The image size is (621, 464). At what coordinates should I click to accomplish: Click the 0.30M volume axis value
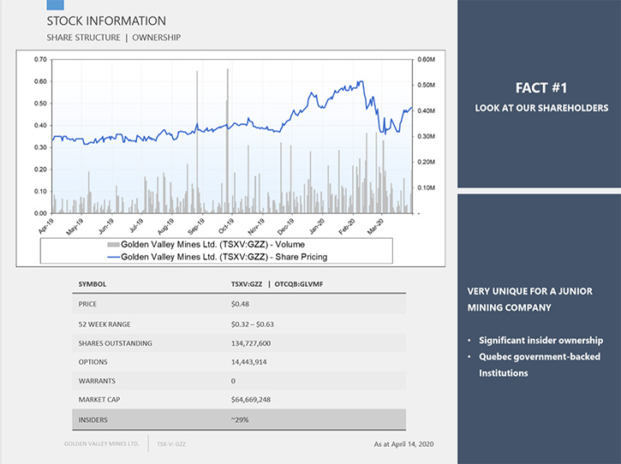[427, 136]
